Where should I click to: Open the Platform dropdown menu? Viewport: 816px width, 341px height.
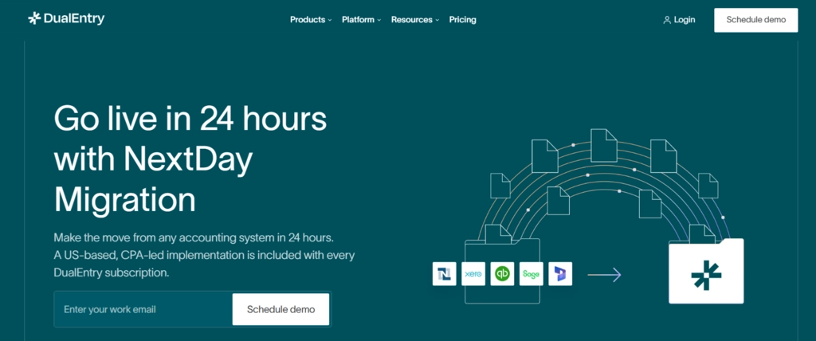[361, 20]
